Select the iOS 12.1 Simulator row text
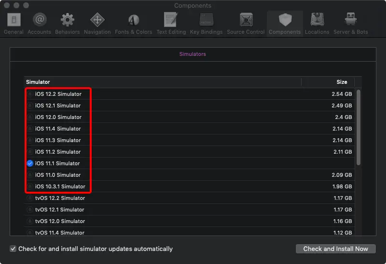Viewport: 386px width, 264px height. point(58,106)
